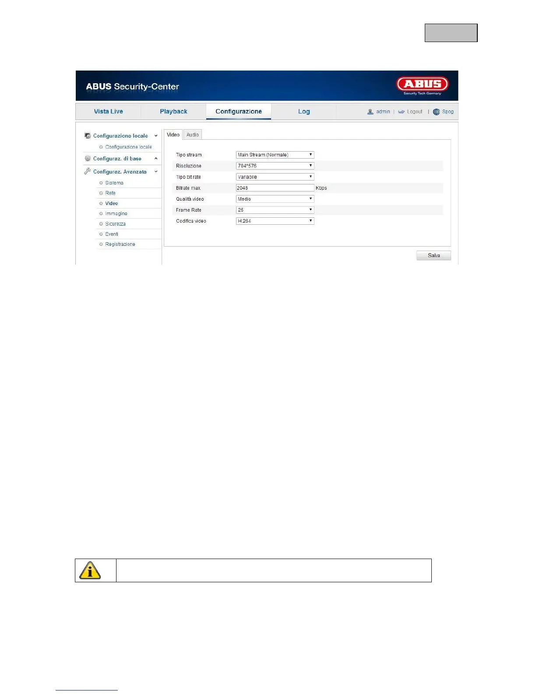
Task: Open the language globe icon
Action: [x=436, y=112]
